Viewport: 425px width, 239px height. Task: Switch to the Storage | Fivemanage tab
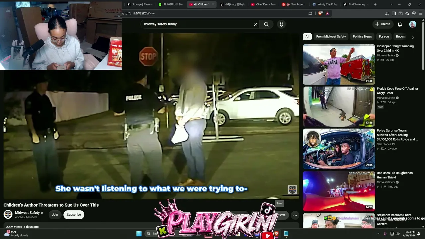[139, 4]
